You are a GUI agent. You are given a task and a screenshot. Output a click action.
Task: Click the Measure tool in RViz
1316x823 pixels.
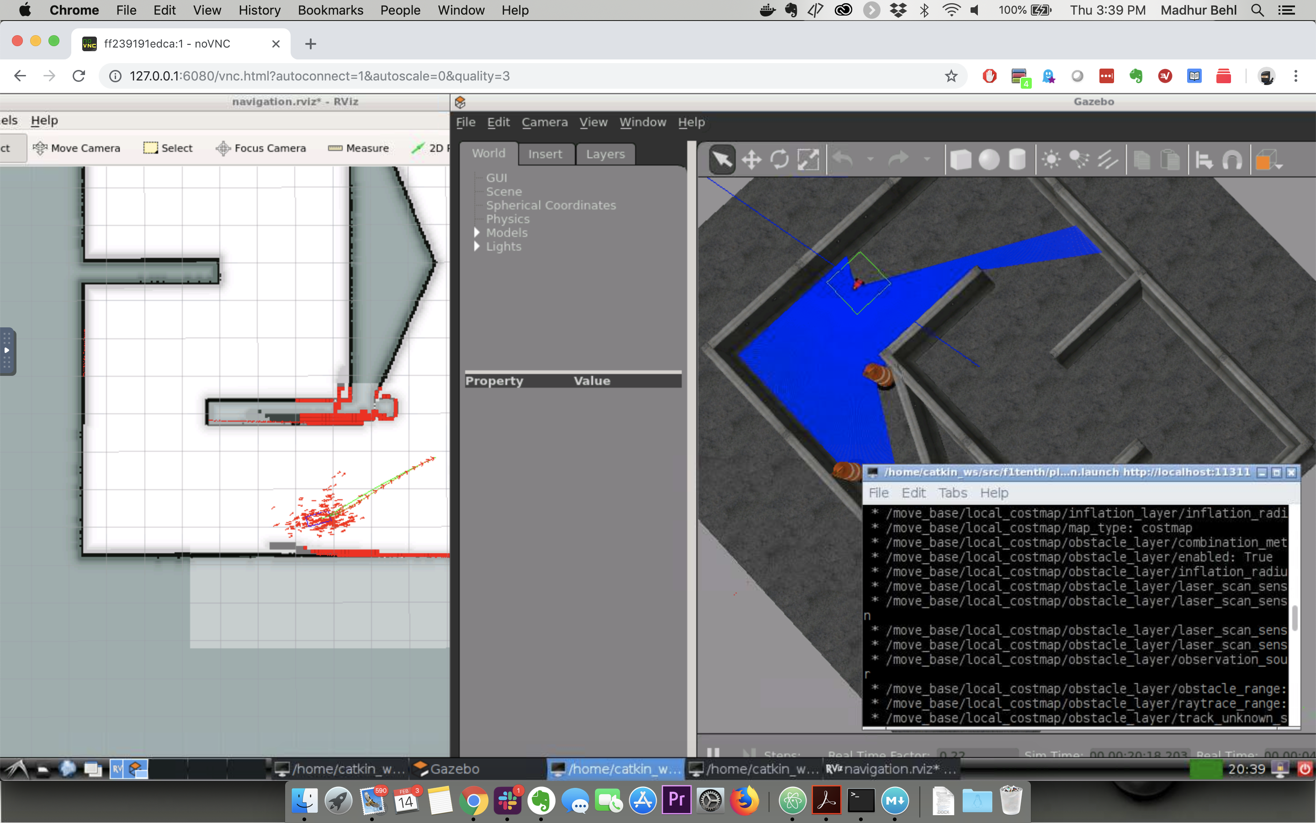pyautogui.click(x=358, y=148)
